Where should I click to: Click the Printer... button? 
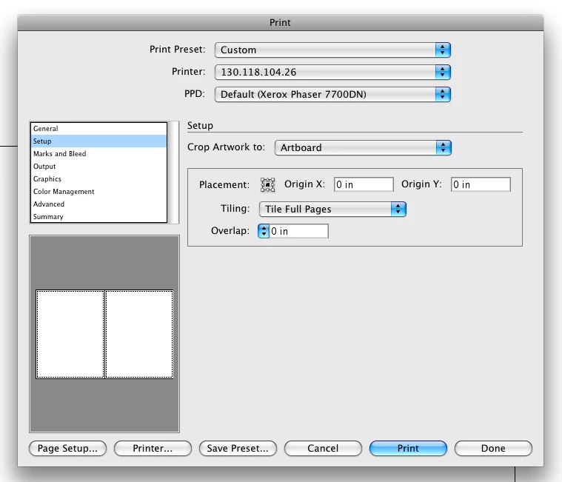[153, 449]
